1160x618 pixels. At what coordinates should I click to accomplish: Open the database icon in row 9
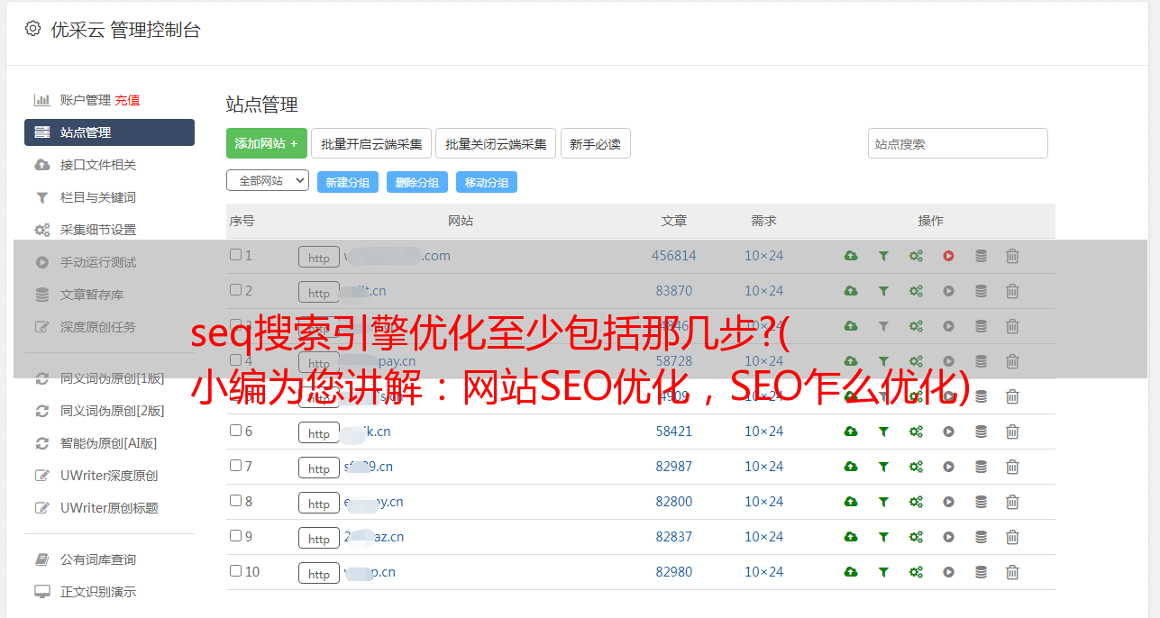981,537
